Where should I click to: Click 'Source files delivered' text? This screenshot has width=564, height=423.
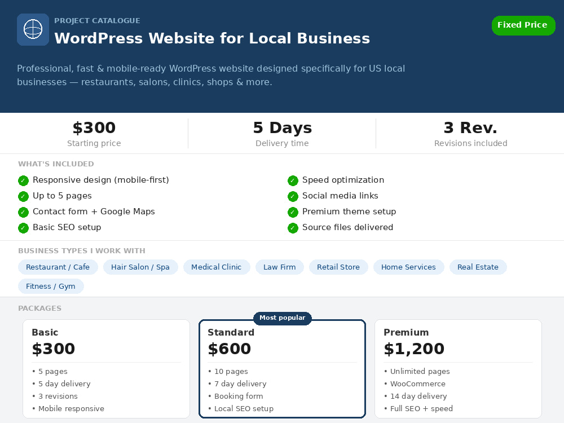[347, 227]
